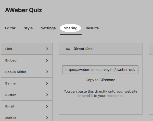
Task: Click the Mobile row arrow
Action: pyautogui.click(x=47, y=118)
